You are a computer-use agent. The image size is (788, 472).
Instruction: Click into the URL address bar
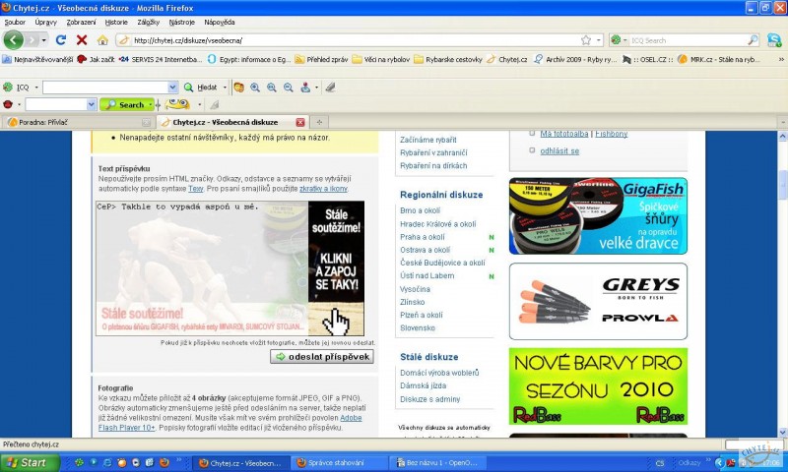345,40
